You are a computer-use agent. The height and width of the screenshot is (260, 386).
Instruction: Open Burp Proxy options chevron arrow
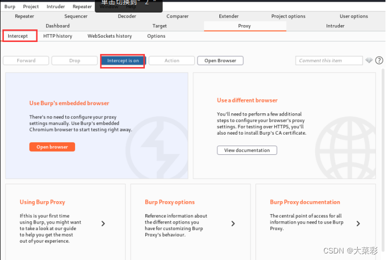tap(233, 223)
